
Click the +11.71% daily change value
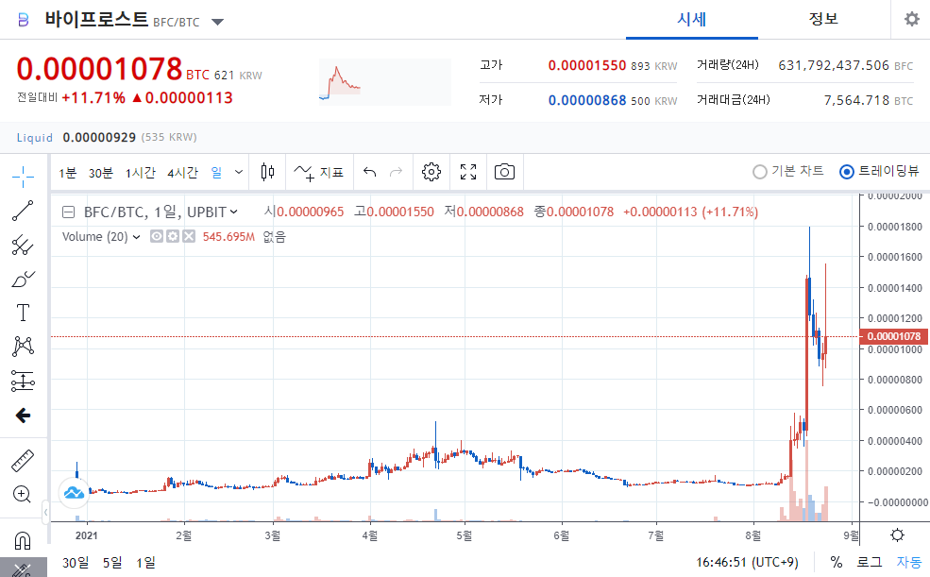click(93, 98)
